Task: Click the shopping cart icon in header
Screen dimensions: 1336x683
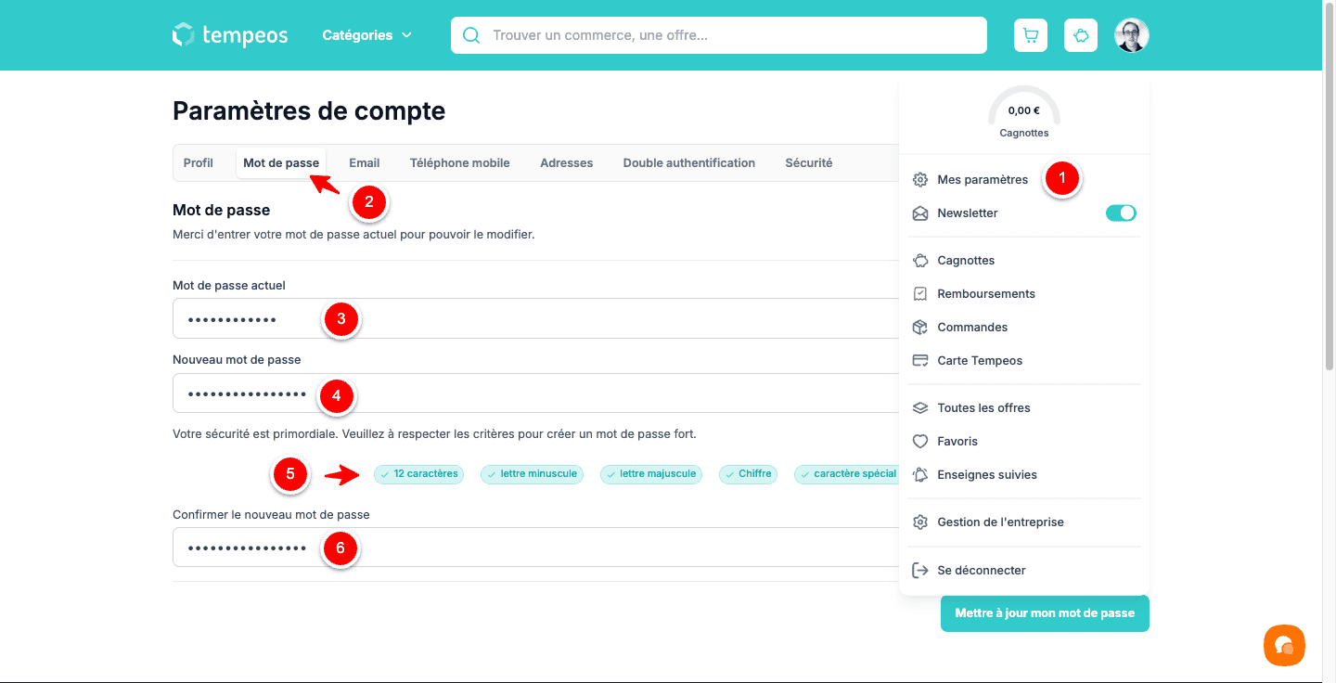Action: tap(1030, 35)
